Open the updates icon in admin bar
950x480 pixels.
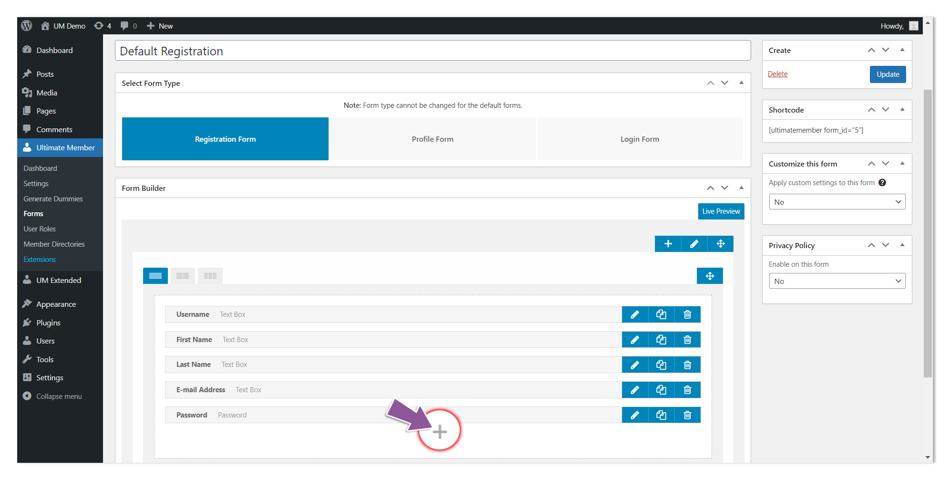103,26
